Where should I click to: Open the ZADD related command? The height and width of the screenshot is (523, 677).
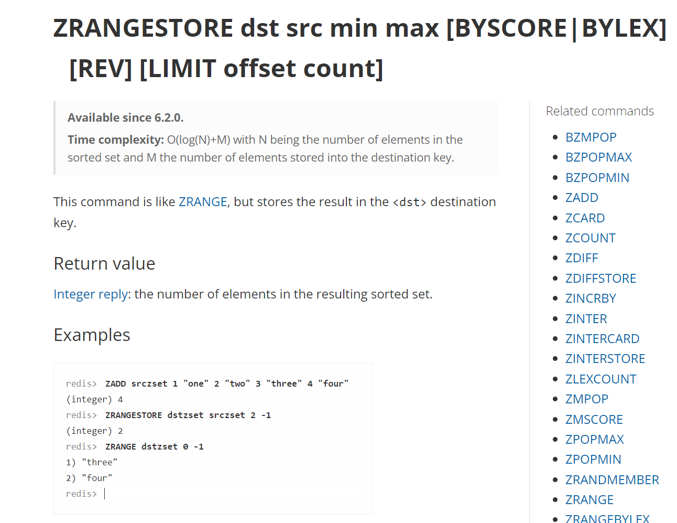582,197
